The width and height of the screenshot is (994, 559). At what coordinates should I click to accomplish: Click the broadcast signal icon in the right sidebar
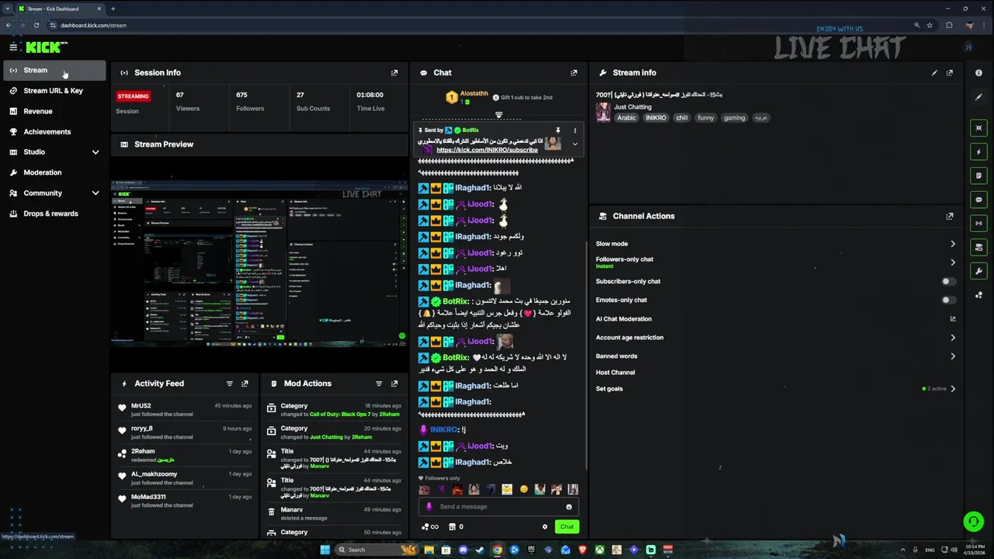(x=978, y=224)
